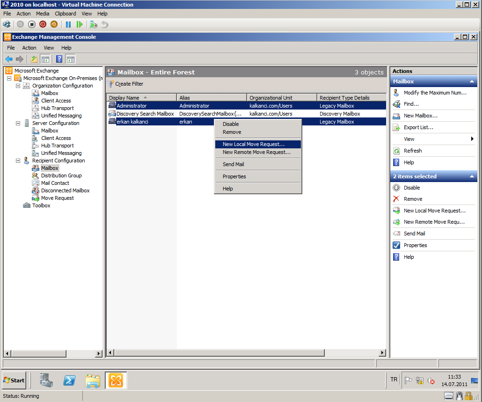Screen dimensions: 482x402
Task: Click the blue Back arrow in console toolbar
Action: [x=9, y=59]
